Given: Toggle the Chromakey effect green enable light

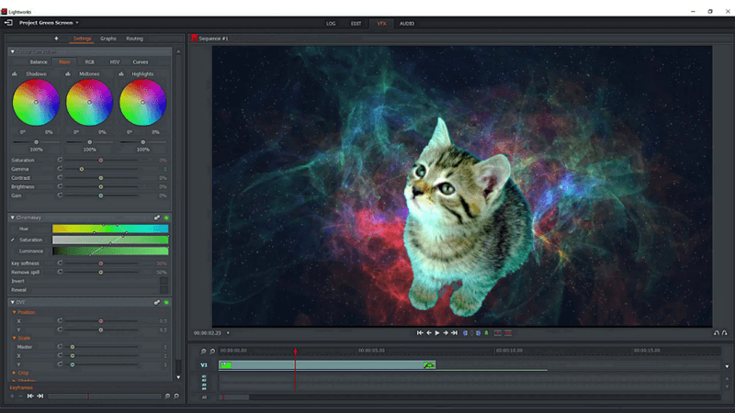Looking at the screenshot, I should pos(166,218).
